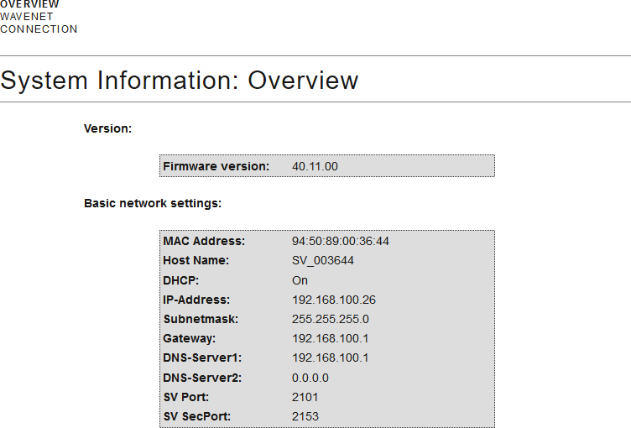The image size is (631, 428).
Task: Open the OVERVIEW navigation link
Action: pos(29,4)
